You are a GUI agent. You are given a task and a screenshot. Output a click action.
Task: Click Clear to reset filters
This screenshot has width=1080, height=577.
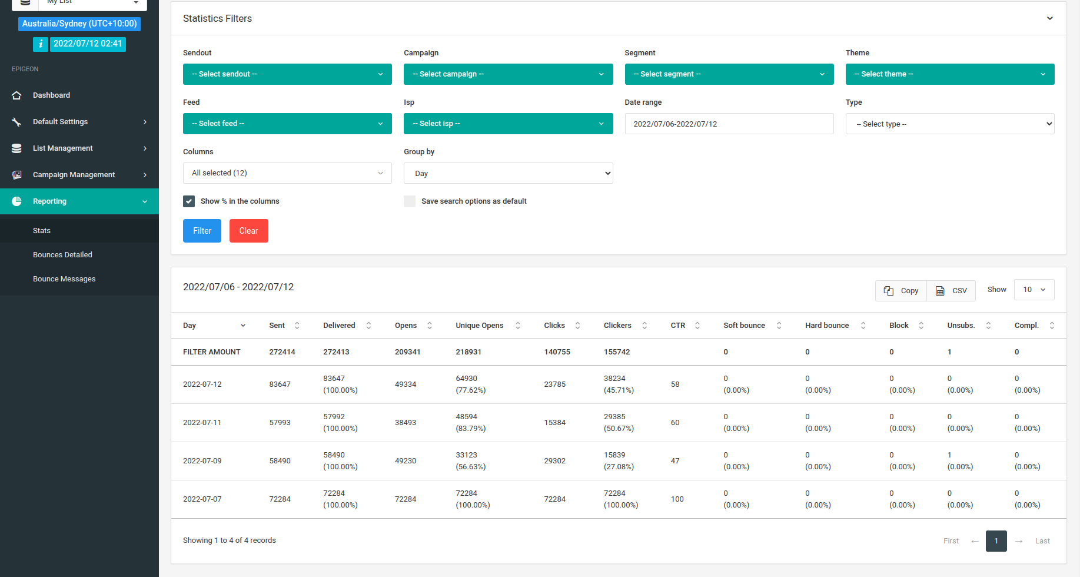coord(248,230)
